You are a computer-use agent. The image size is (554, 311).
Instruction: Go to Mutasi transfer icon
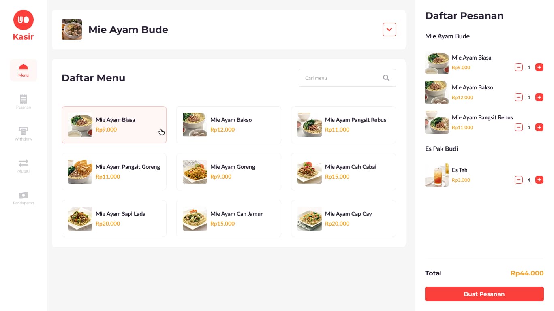point(24,163)
